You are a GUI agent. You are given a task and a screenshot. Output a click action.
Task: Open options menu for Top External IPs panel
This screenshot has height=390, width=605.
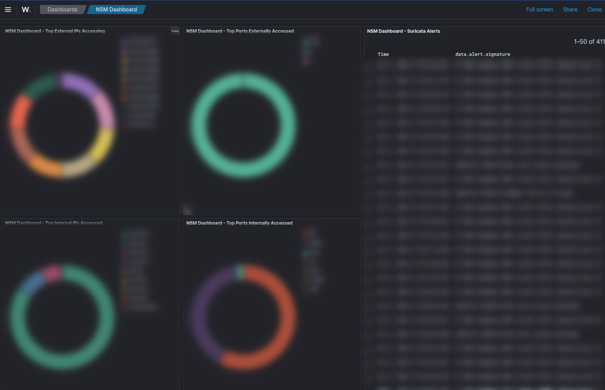(x=175, y=31)
